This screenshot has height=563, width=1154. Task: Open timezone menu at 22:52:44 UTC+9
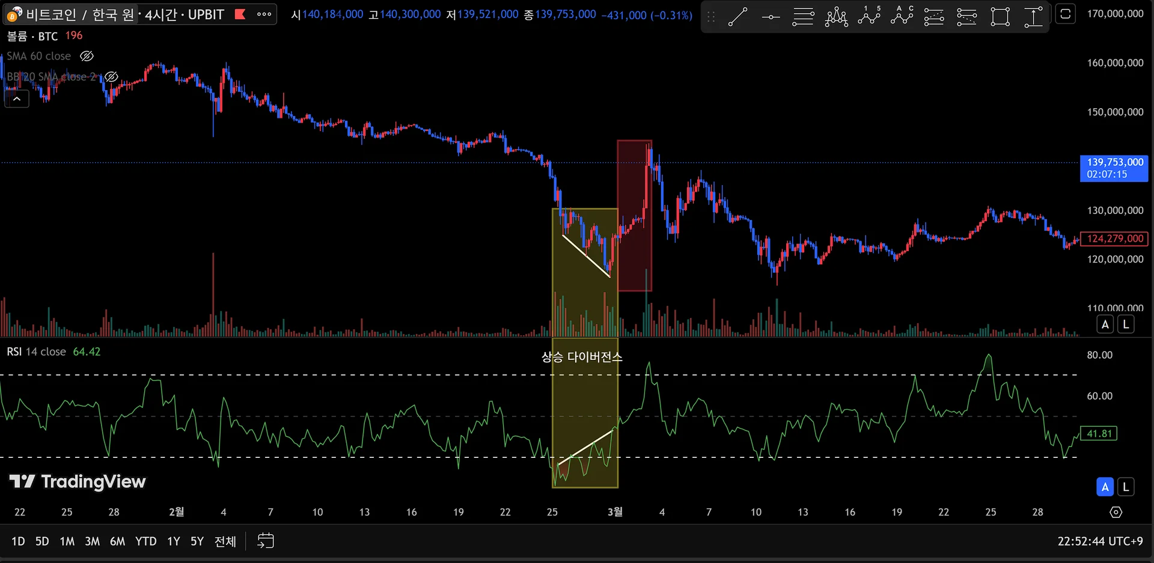pyautogui.click(x=1100, y=541)
